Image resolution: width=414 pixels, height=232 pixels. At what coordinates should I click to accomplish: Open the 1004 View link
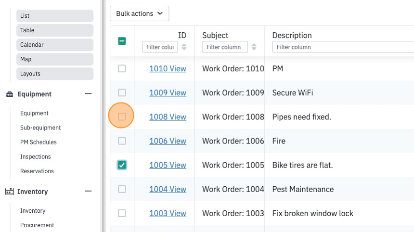coord(168,189)
